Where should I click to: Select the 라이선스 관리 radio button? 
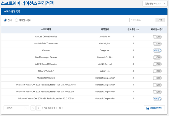(x=17, y=20)
